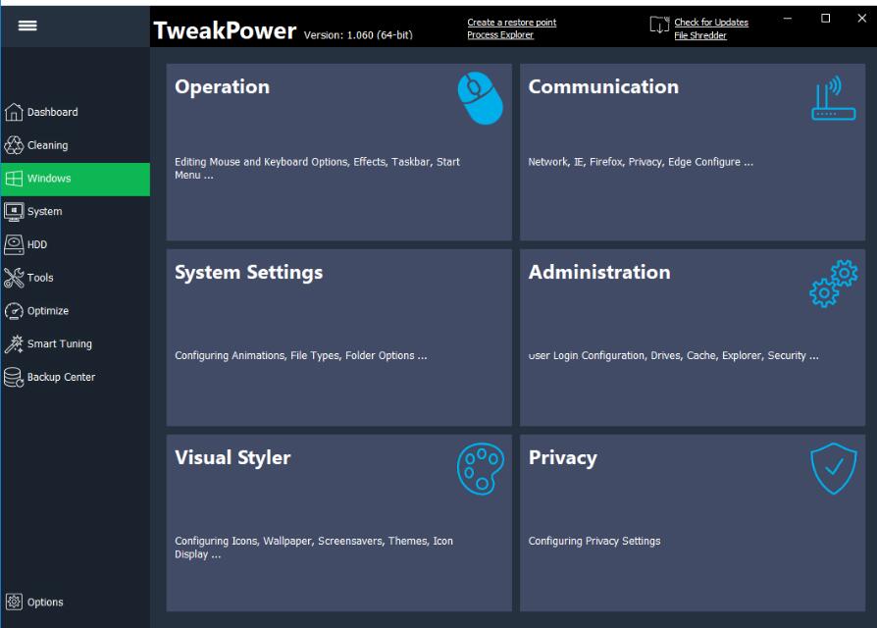The width and height of the screenshot is (877, 628).
Task: Click the Backup Center database icon
Action: [x=14, y=378]
